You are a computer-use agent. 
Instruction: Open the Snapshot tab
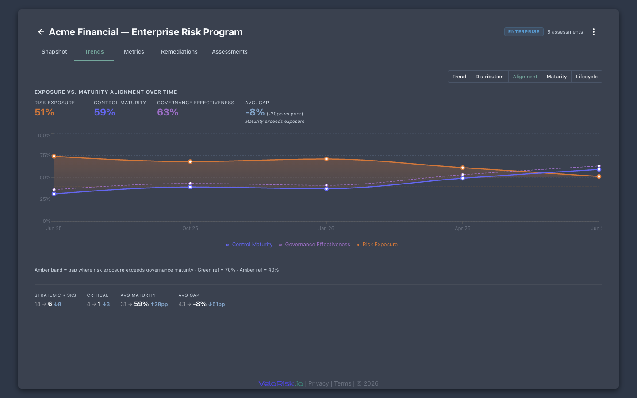tap(54, 52)
